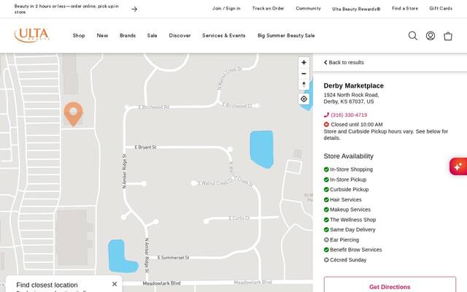This screenshot has height=292, width=467.
Task: Zoom out on the map
Action: click(x=304, y=74)
